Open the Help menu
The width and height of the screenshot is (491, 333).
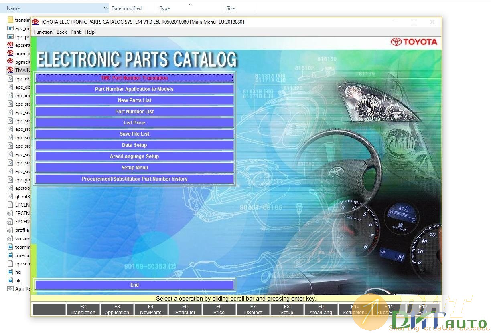tap(89, 32)
